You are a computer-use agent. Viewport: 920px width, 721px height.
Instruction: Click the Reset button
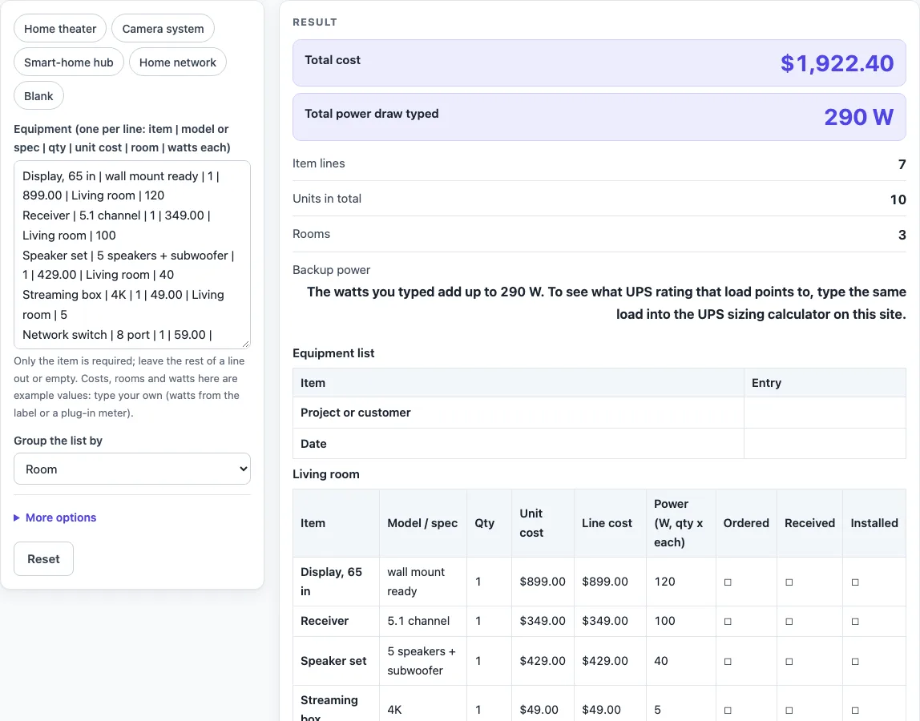tap(43, 559)
